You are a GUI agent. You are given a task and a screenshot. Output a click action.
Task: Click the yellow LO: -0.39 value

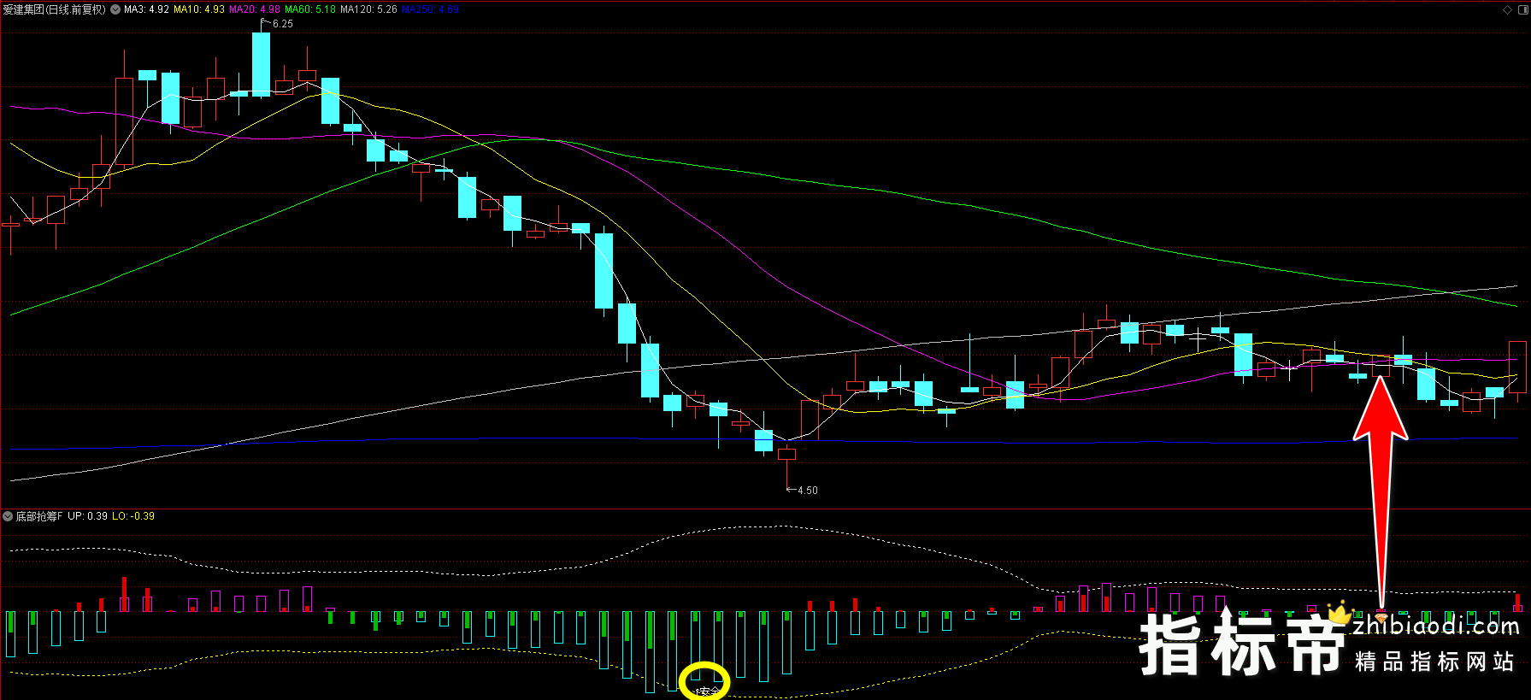click(x=133, y=516)
